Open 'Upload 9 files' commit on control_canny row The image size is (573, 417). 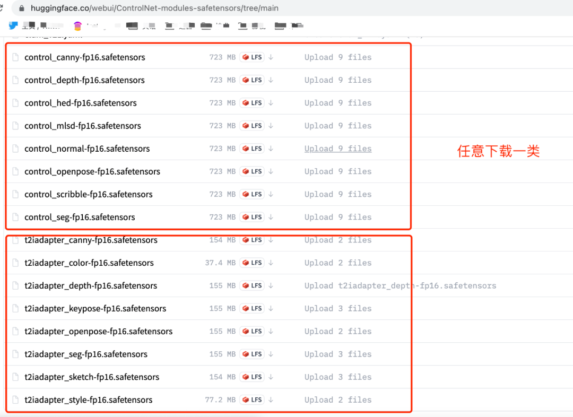point(338,57)
